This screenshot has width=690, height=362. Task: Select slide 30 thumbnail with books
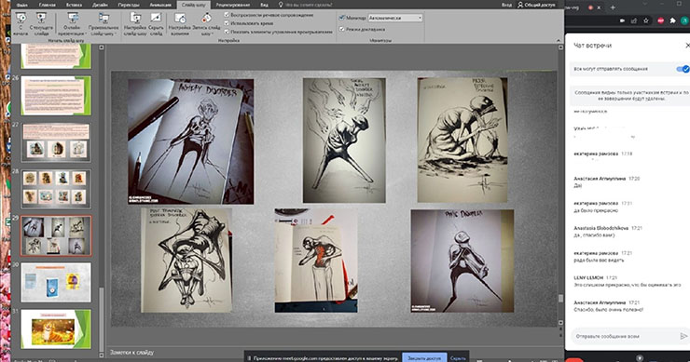(56, 283)
